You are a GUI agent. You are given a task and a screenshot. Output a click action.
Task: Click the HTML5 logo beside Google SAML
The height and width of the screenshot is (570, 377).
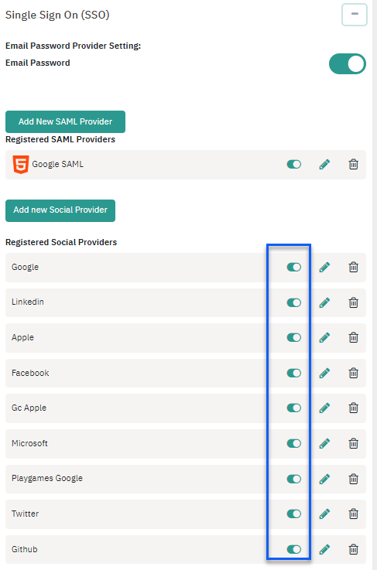click(x=21, y=164)
